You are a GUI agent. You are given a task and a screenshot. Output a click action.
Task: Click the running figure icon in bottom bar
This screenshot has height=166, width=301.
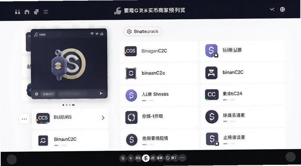coord(153,158)
